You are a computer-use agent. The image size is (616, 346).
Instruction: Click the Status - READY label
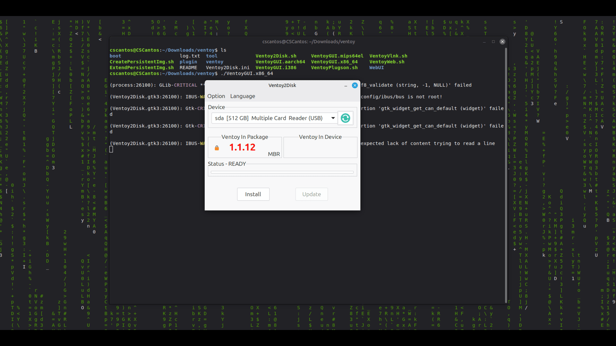(227, 164)
